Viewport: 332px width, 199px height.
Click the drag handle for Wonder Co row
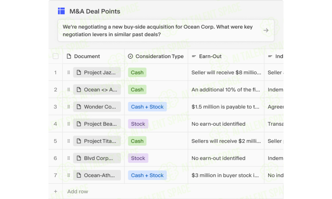pyautogui.click(x=69, y=107)
